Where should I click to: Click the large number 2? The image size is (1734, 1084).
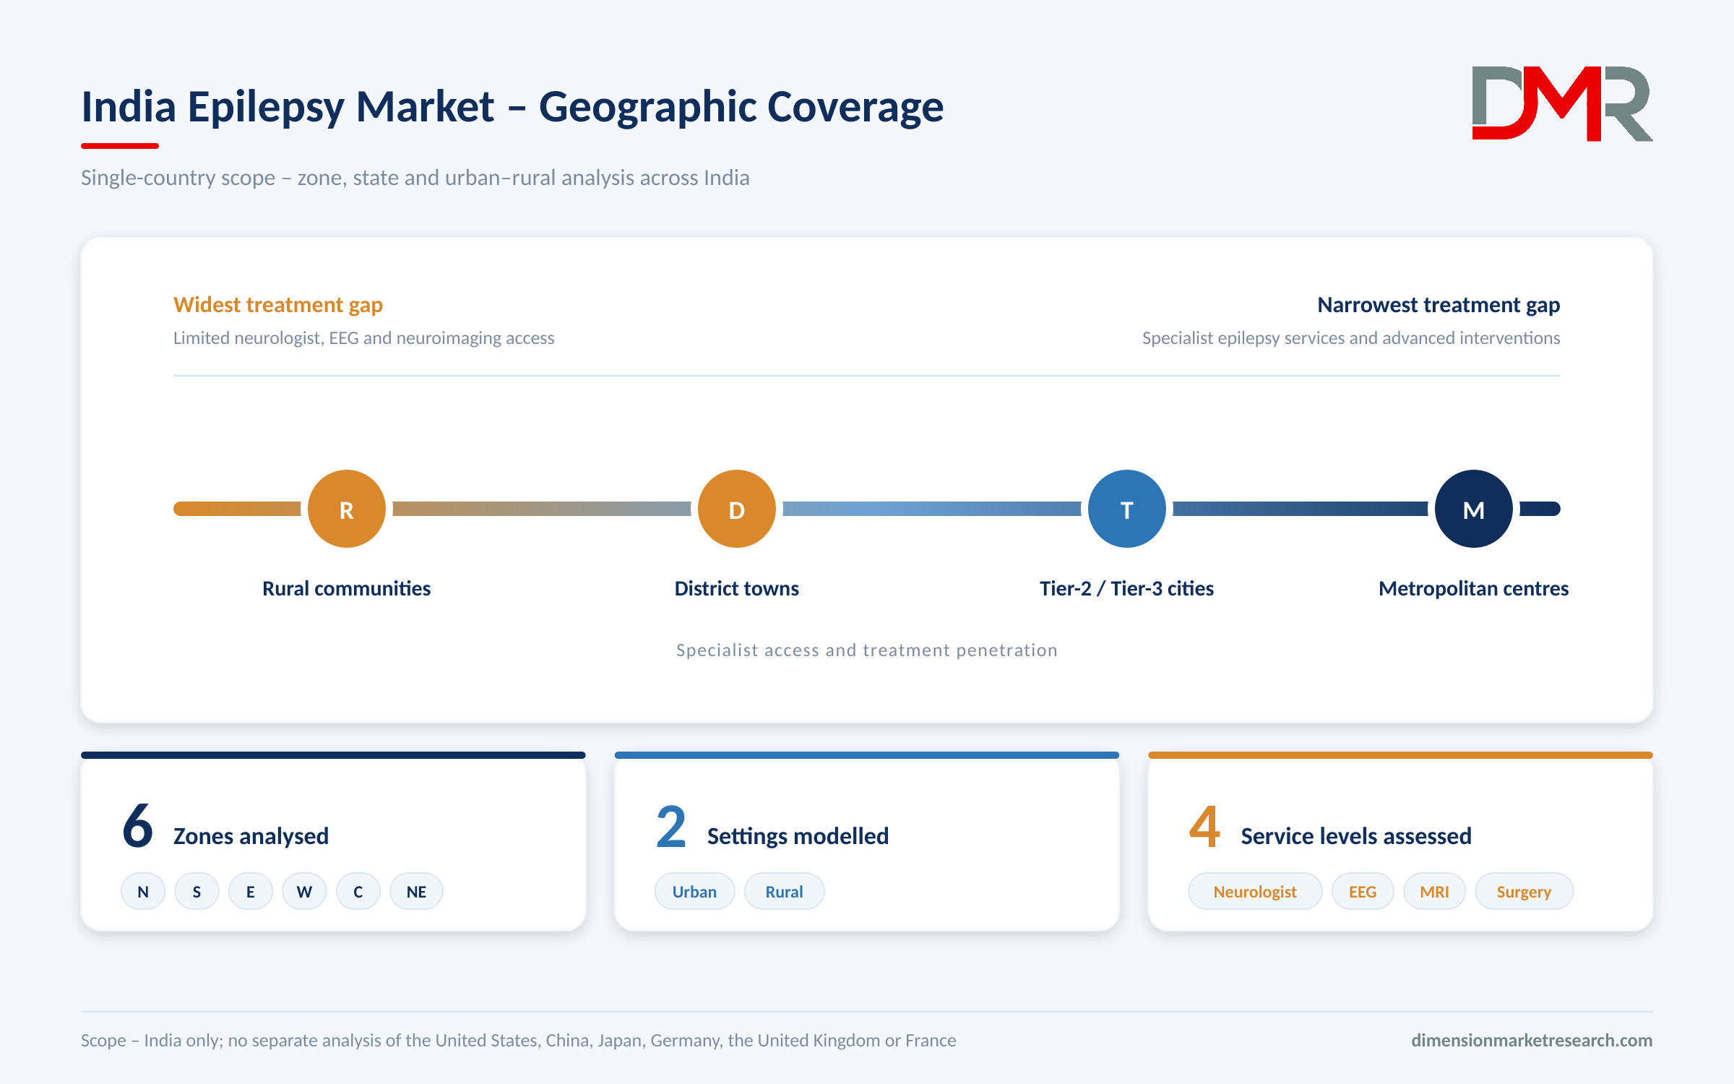tap(671, 825)
